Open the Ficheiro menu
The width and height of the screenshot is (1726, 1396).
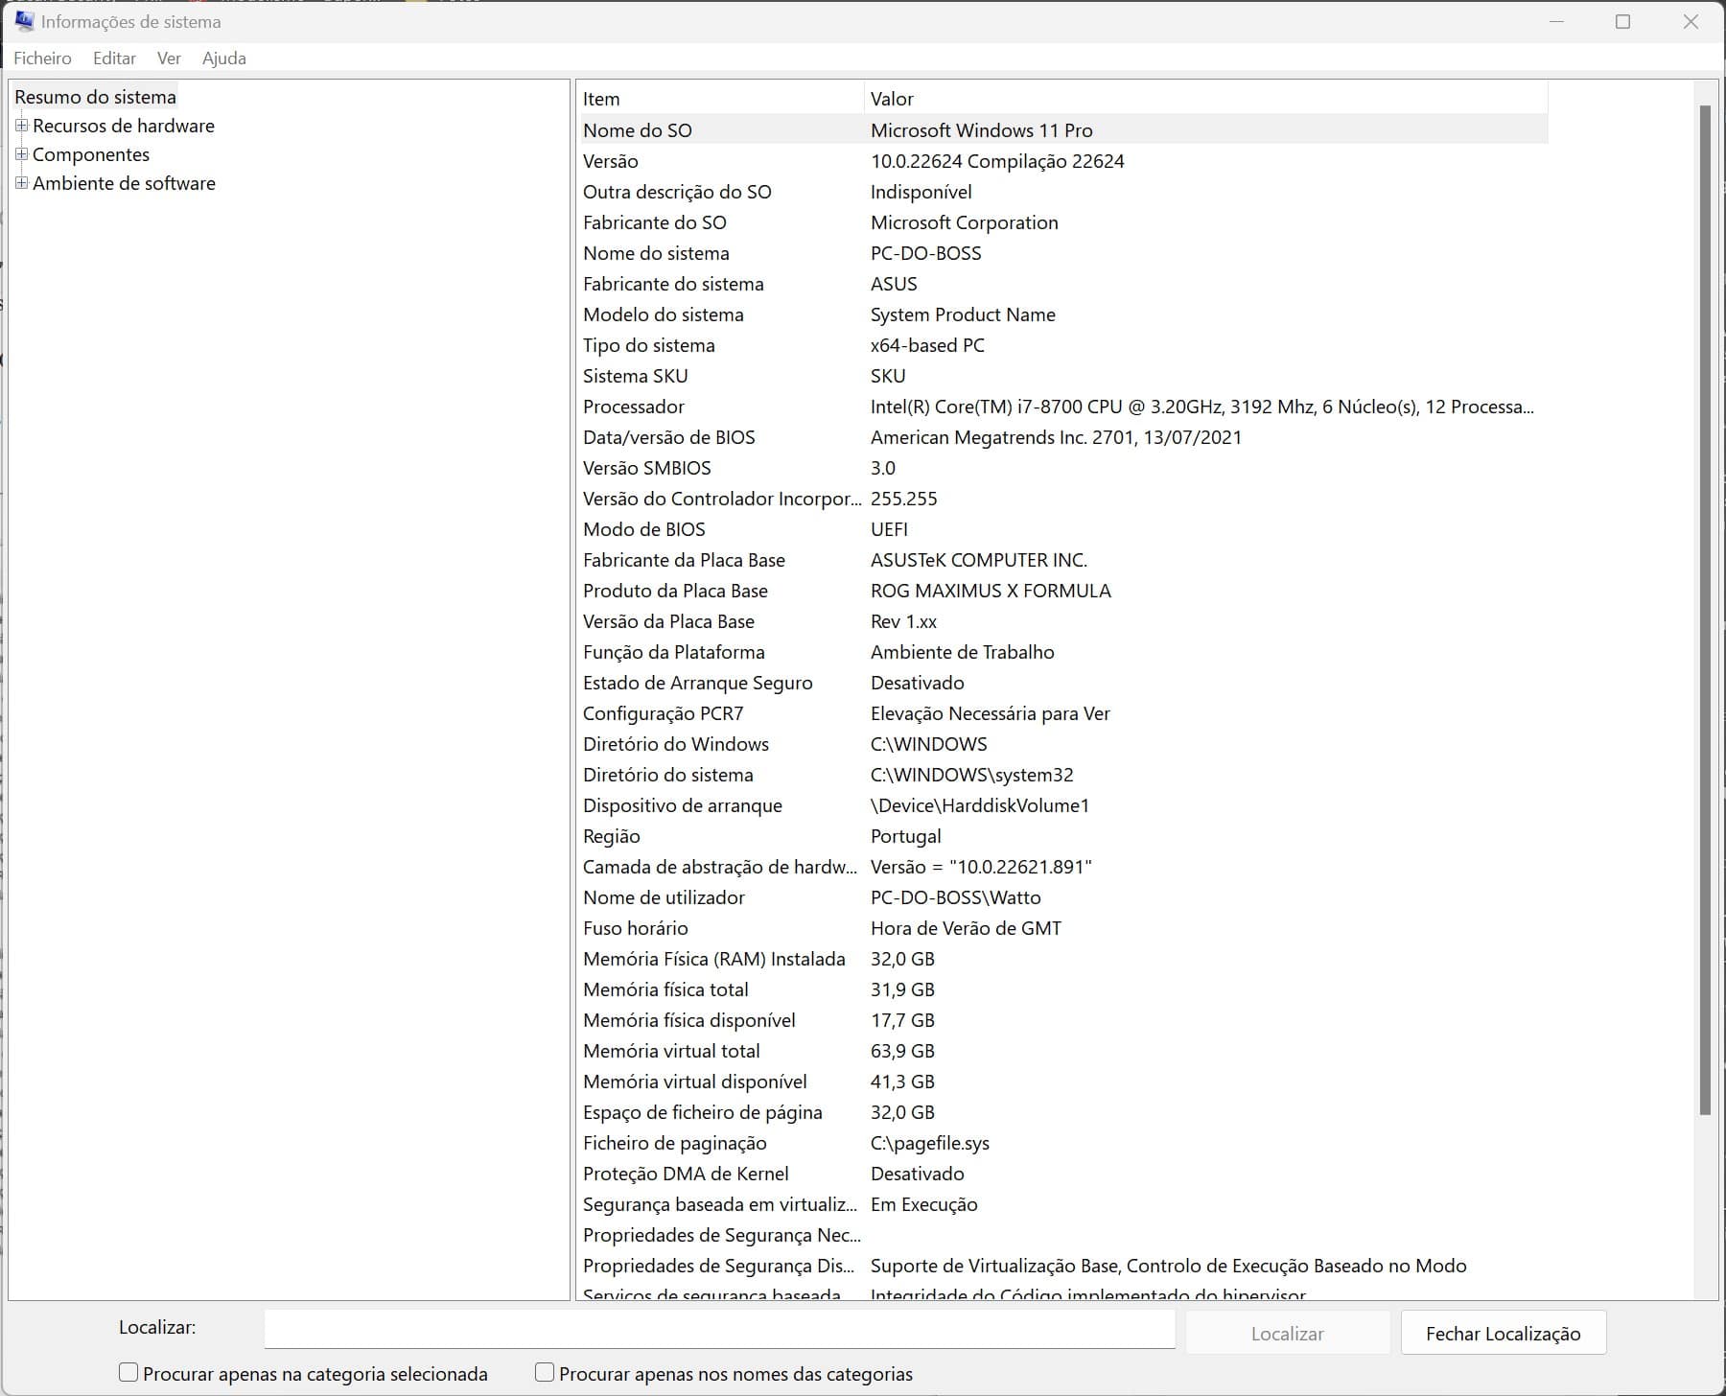point(42,58)
